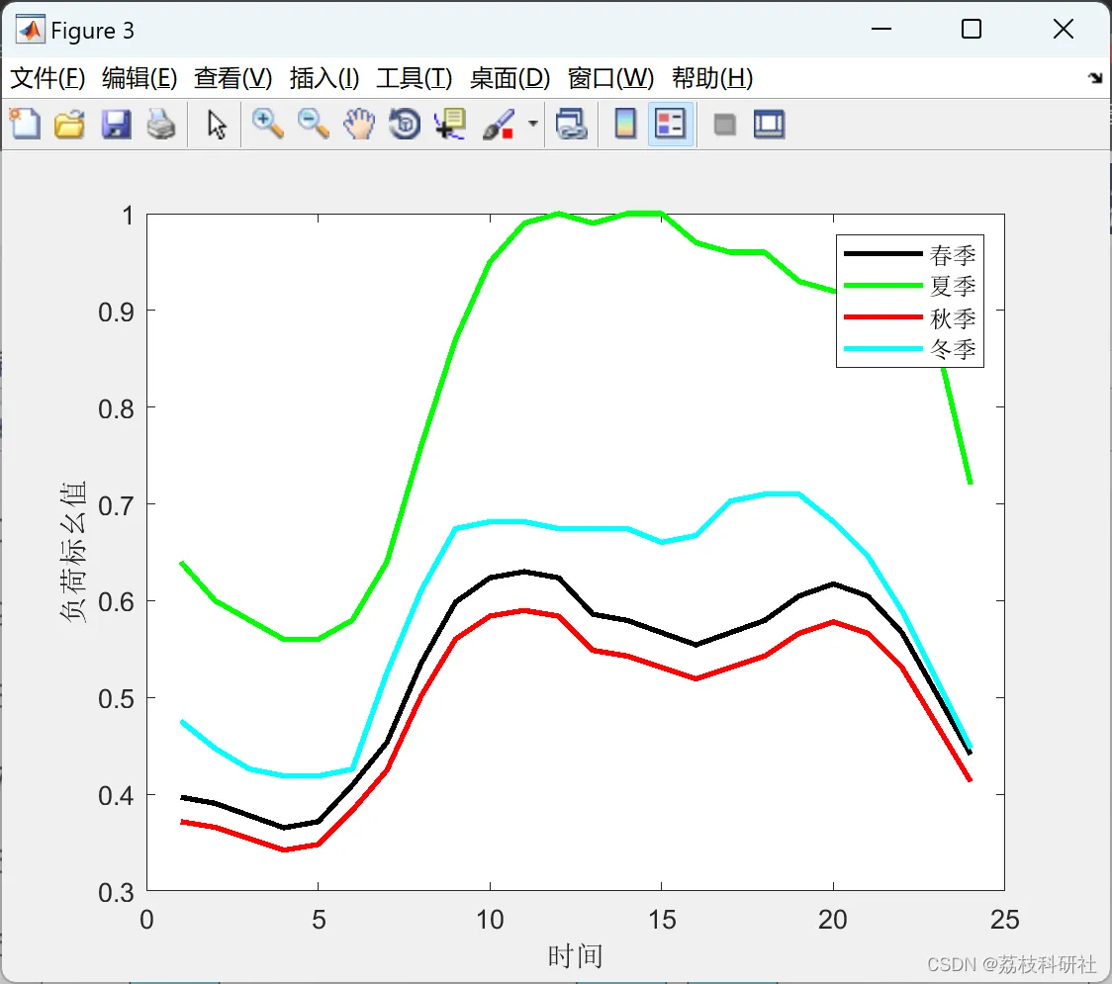Open the 工具(T) menu
Image resolution: width=1112 pixels, height=984 pixels.
414,78
